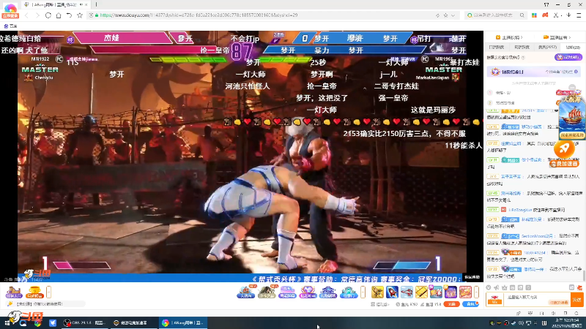Viewport: 586px width, 329px height.
Task: Click the purple pill button in sidebar banner
Action: coord(568,57)
